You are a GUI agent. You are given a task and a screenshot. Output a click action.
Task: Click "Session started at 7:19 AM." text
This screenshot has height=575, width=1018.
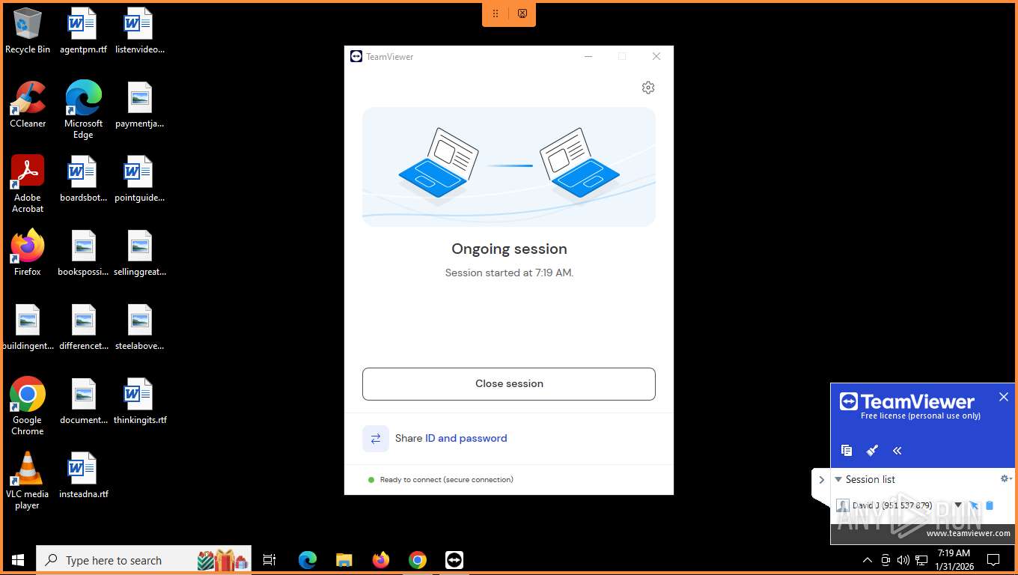pyautogui.click(x=509, y=273)
